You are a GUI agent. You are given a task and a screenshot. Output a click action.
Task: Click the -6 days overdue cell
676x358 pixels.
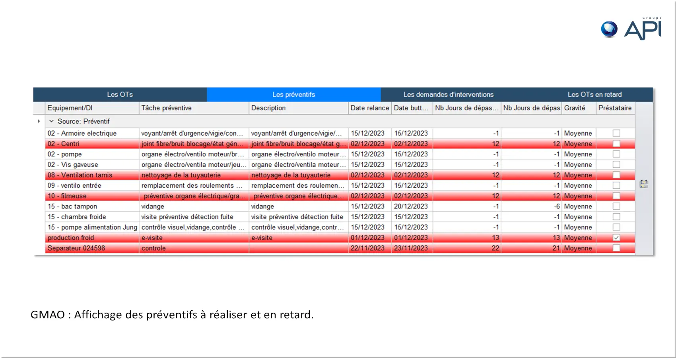point(531,206)
